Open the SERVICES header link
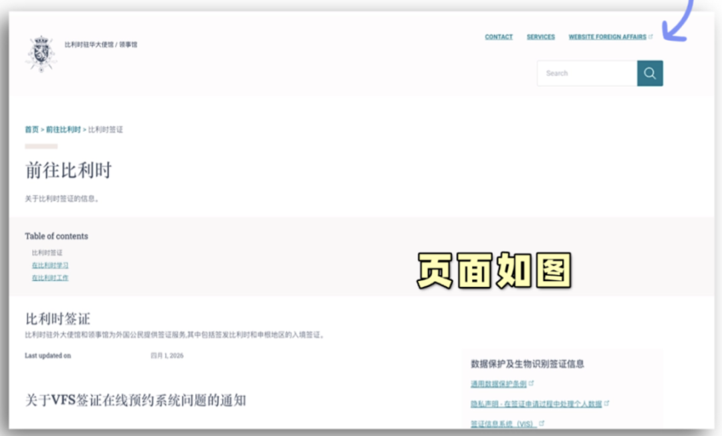The height and width of the screenshot is (436, 722). click(541, 37)
